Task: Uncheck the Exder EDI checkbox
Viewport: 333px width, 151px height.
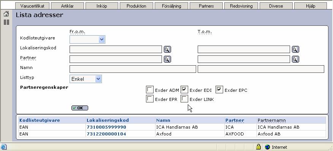Action: click(x=184, y=90)
